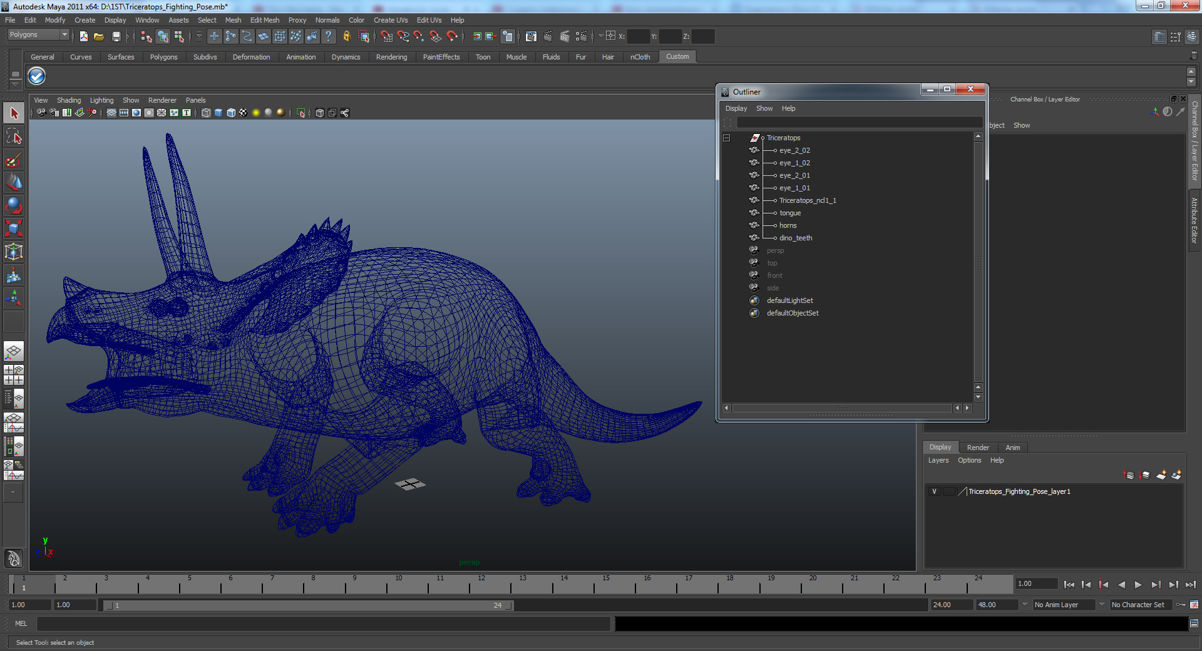Switch to four view layout
Screen dimensions: 1202x651
pyautogui.click(x=14, y=374)
